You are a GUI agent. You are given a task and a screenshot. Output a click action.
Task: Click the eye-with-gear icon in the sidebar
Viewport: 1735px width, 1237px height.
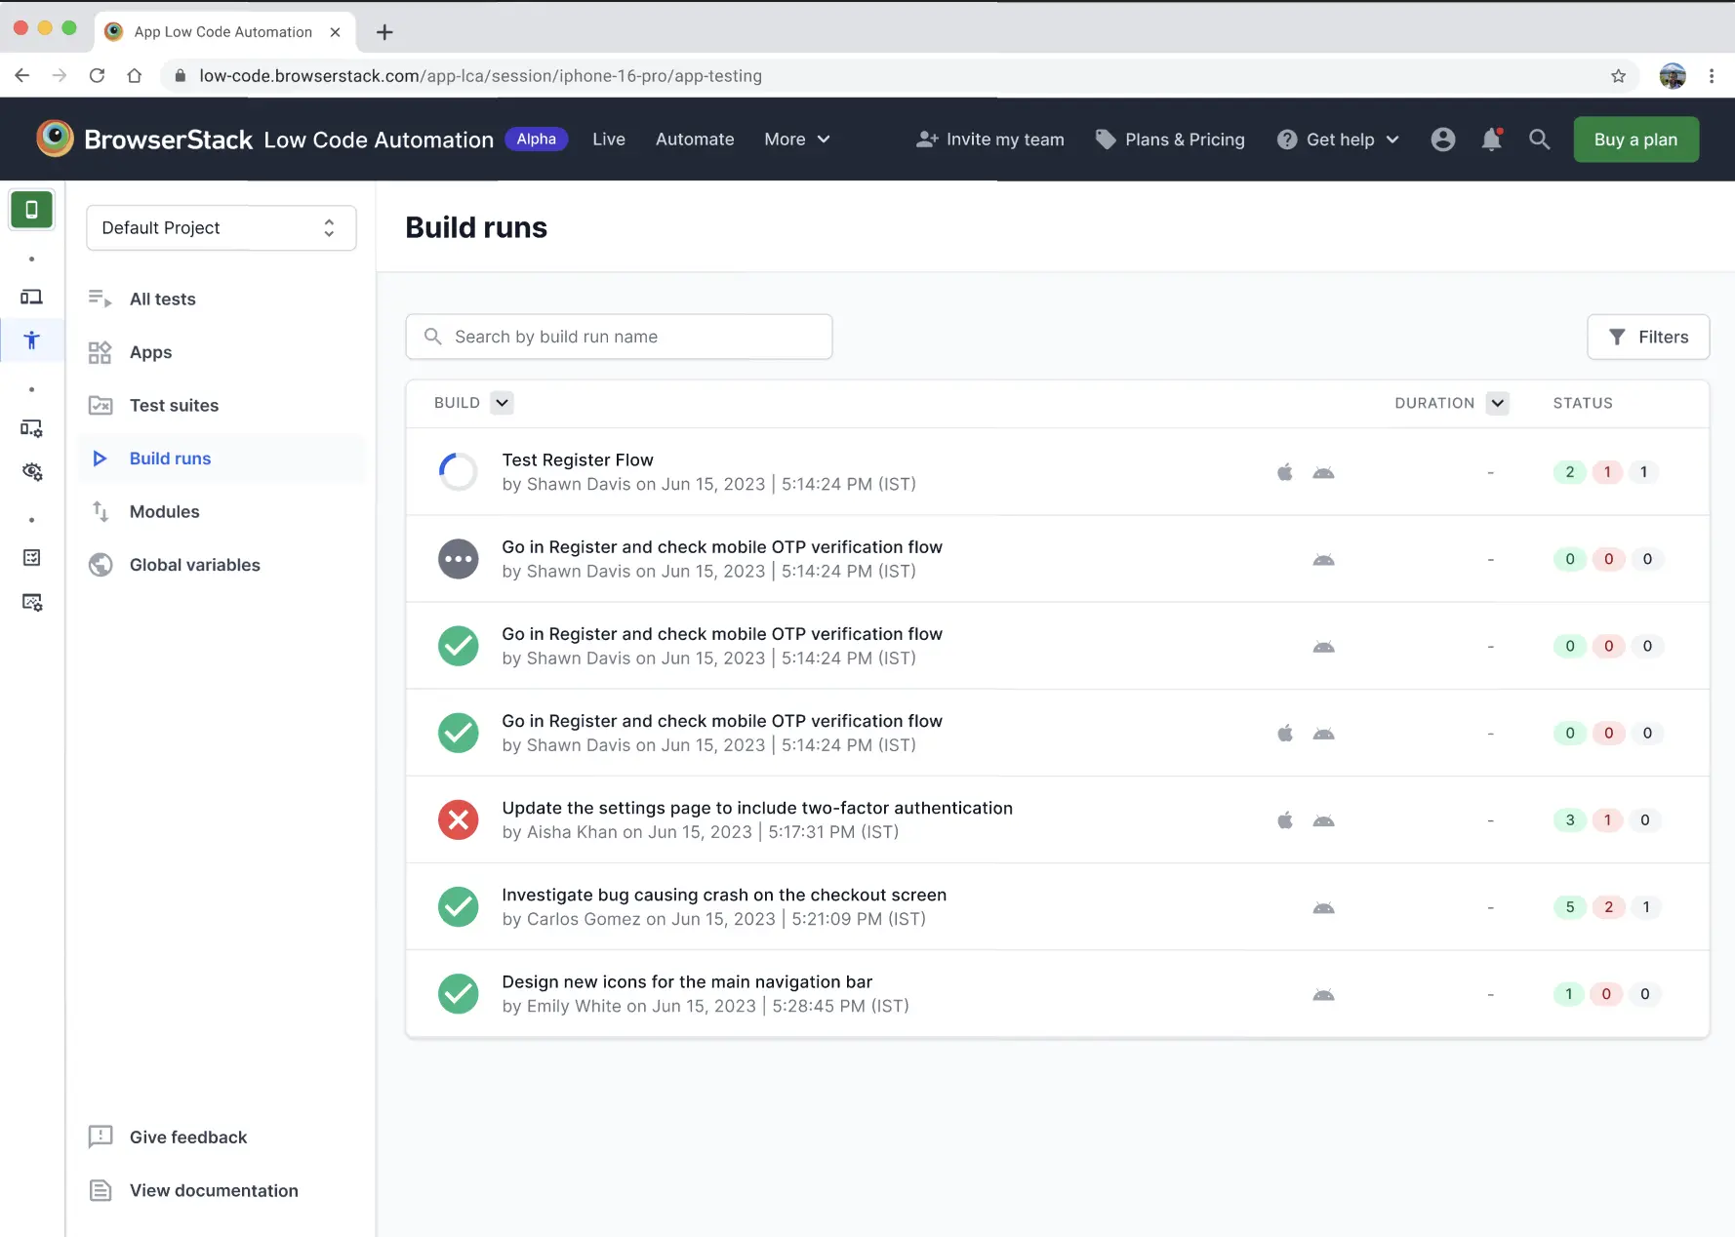tap(32, 471)
